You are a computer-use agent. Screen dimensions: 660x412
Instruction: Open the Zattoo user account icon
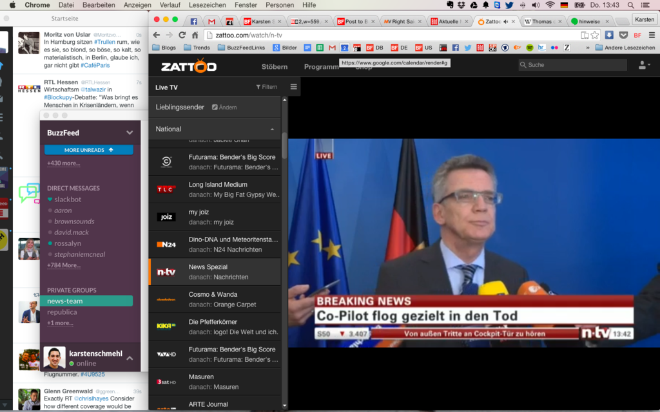[x=644, y=65]
